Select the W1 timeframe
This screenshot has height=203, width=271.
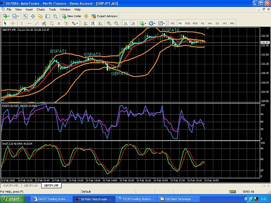[225, 23]
